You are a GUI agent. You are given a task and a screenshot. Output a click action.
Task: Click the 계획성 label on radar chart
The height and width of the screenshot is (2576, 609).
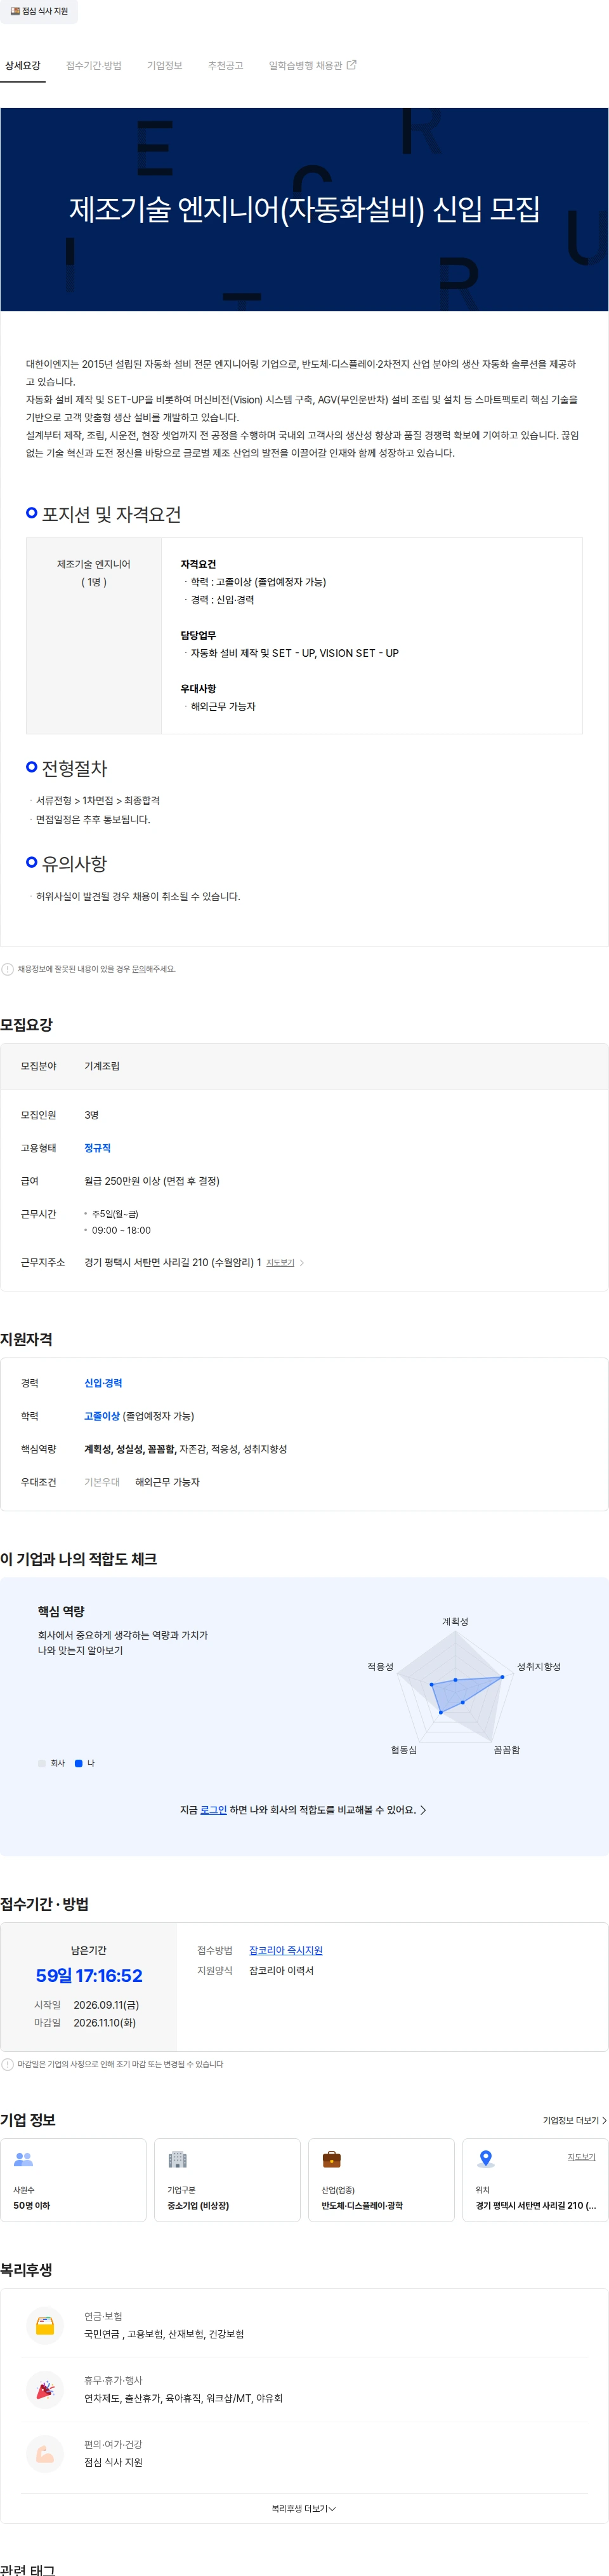(455, 1621)
